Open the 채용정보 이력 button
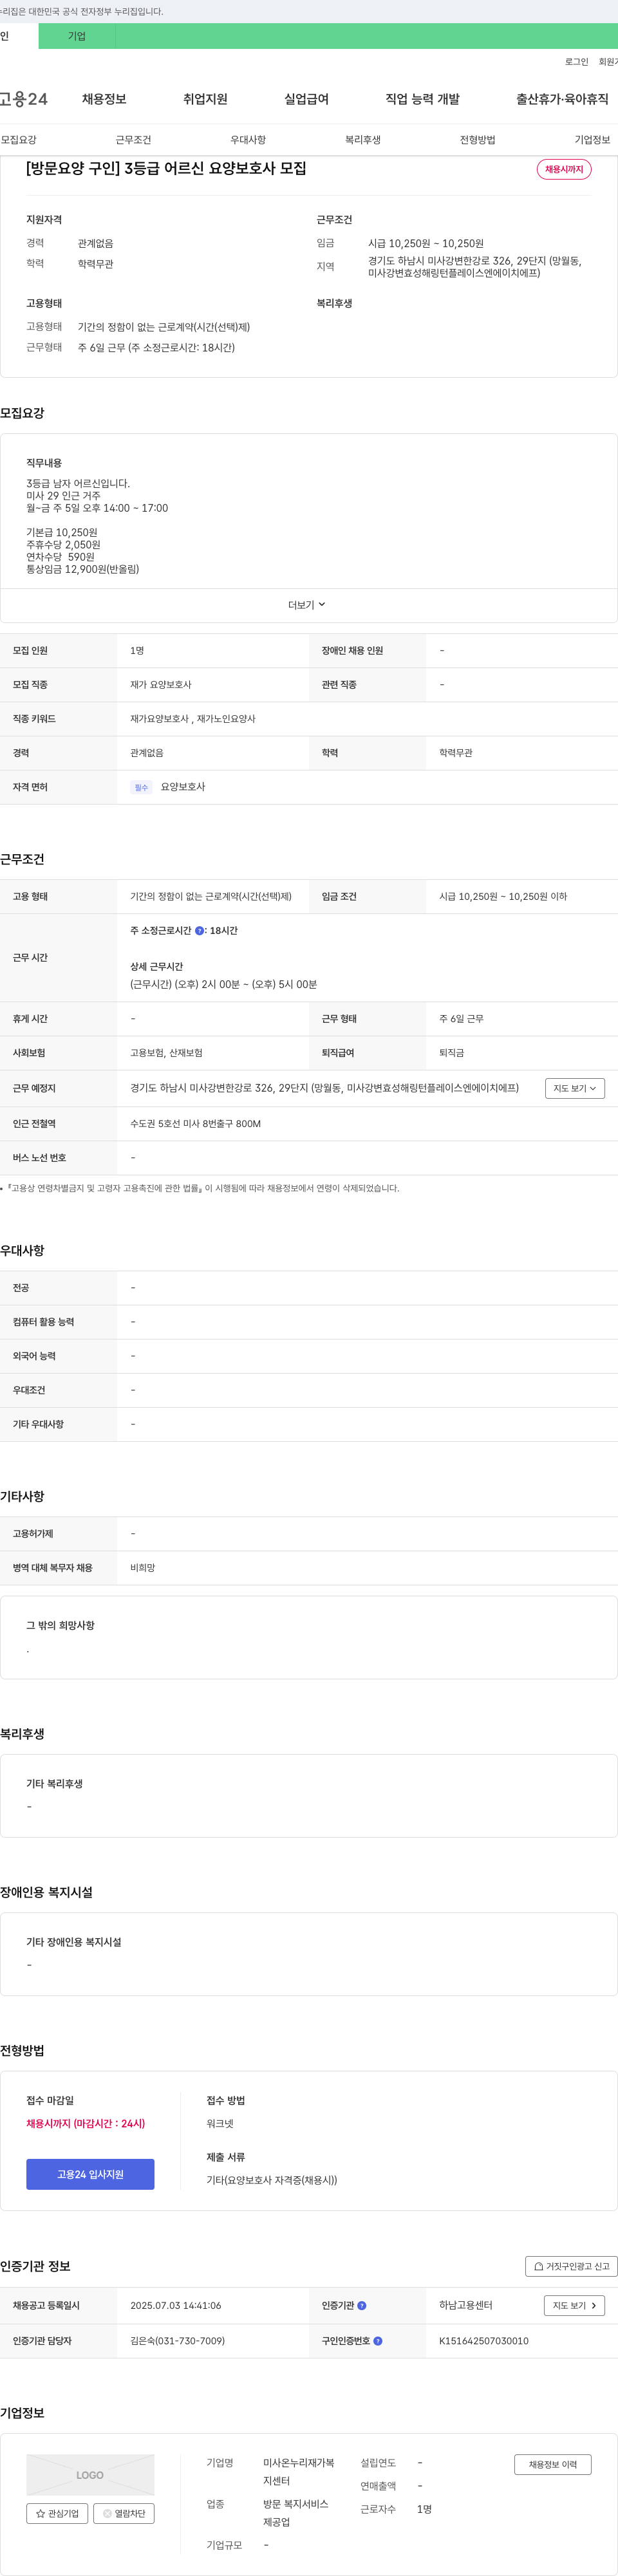Image resolution: width=618 pixels, height=2576 pixels. click(x=553, y=2465)
